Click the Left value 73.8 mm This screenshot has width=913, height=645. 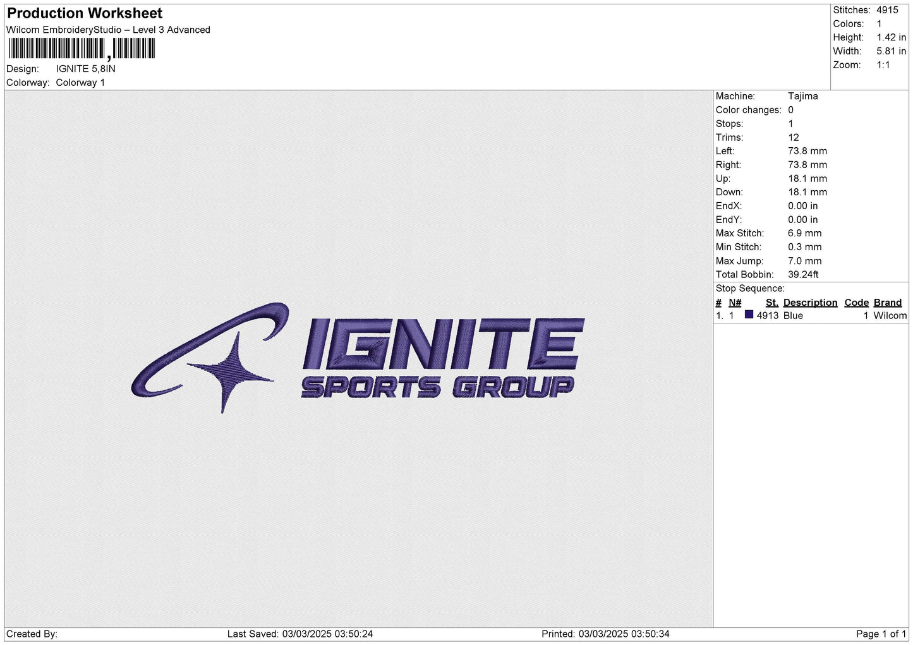pos(807,151)
